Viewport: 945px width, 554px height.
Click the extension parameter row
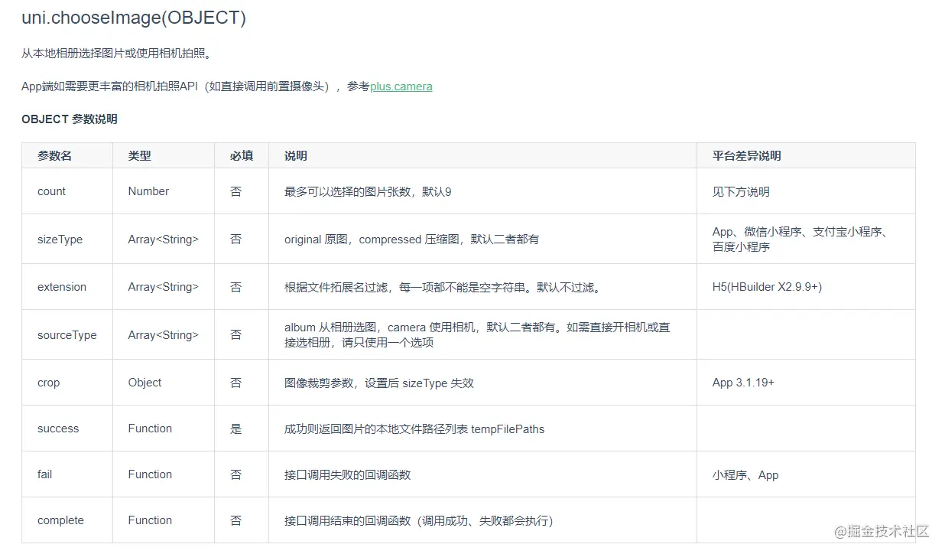[62, 286]
